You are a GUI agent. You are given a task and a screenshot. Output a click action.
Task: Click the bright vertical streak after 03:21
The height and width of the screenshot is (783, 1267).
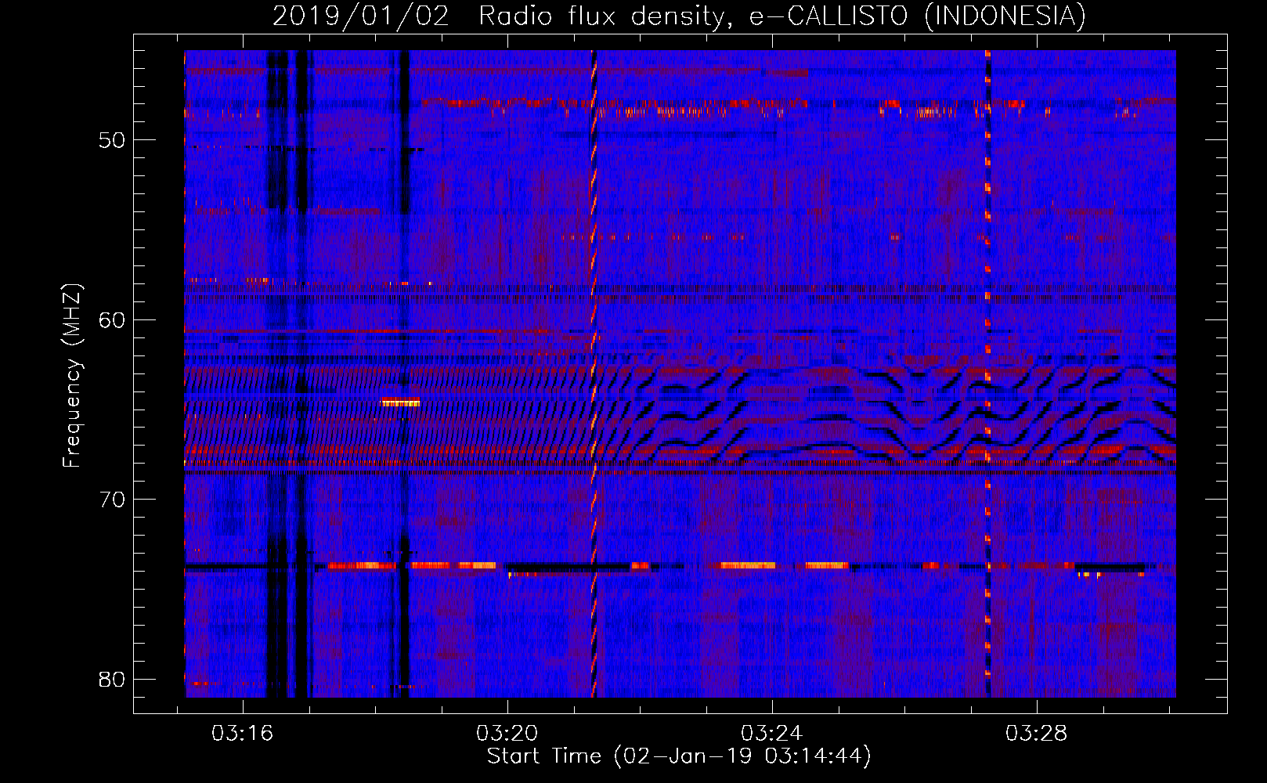(x=594, y=373)
